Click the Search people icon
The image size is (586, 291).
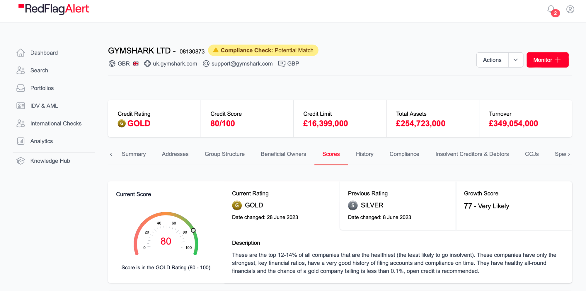[21, 70]
